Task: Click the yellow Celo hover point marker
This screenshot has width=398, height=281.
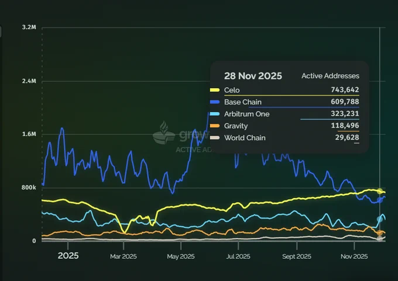Action: click(380, 191)
